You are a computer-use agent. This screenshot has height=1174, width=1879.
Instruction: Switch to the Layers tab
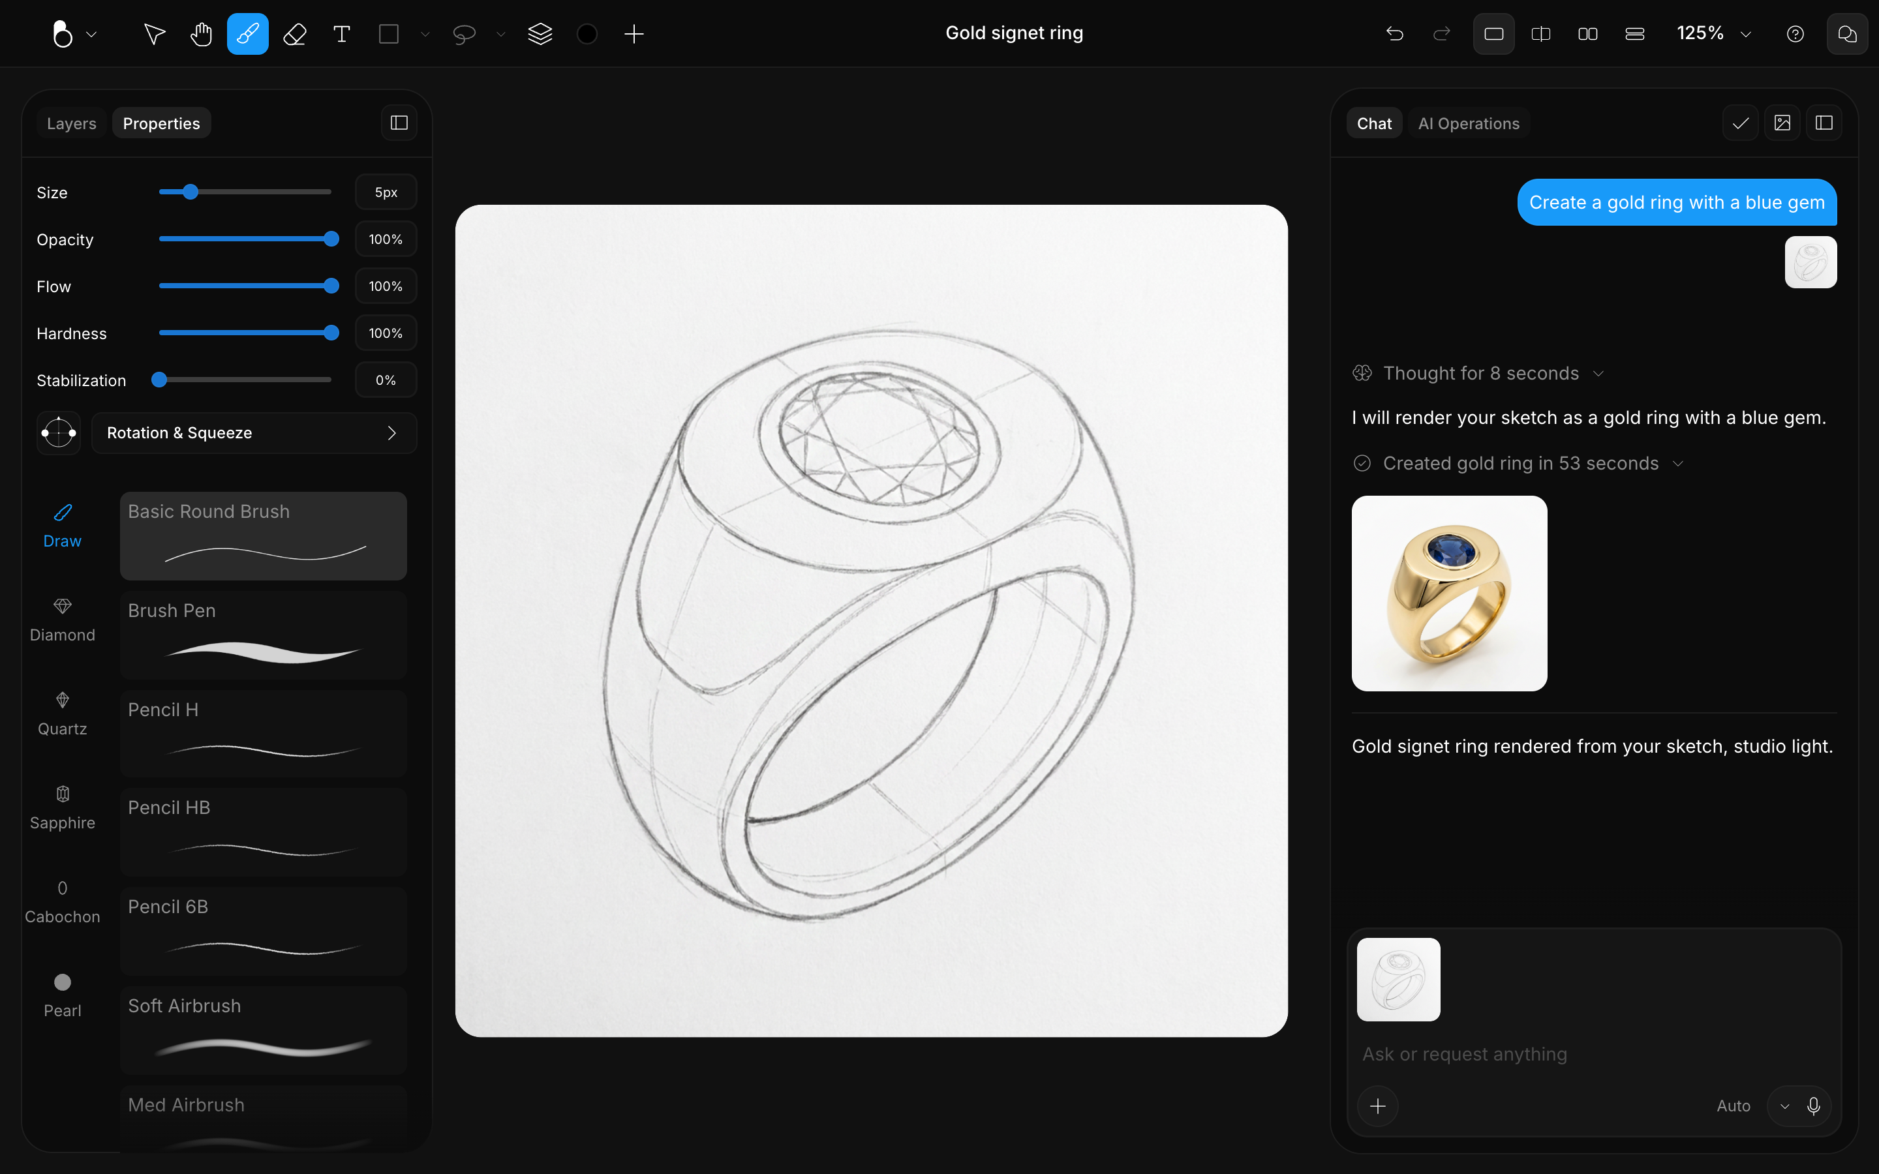click(x=71, y=123)
